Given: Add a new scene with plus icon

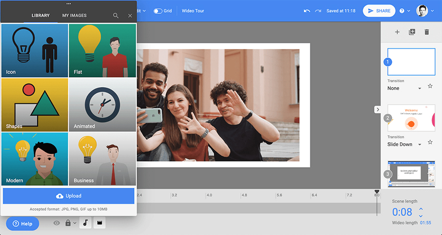Looking at the screenshot, I should [x=397, y=32].
